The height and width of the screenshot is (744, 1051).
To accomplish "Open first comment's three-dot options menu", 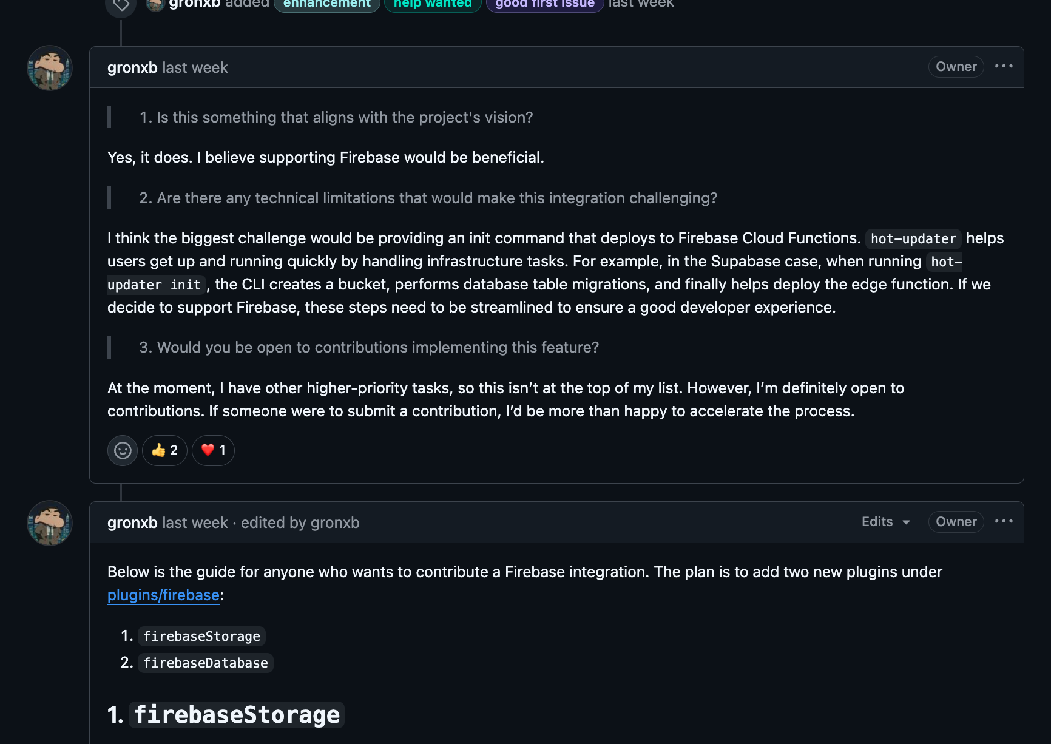I will point(1004,66).
